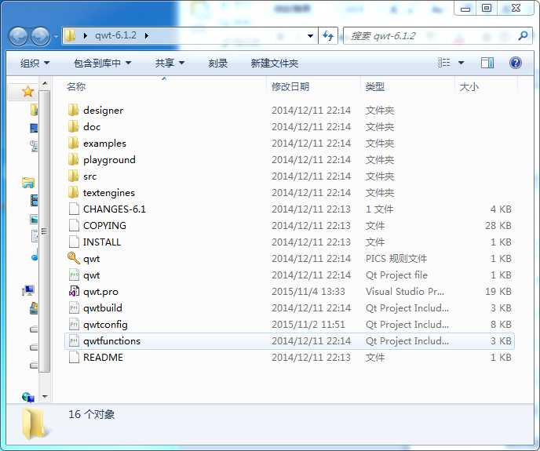Click the qwt.pro file name

coord(100,292)
